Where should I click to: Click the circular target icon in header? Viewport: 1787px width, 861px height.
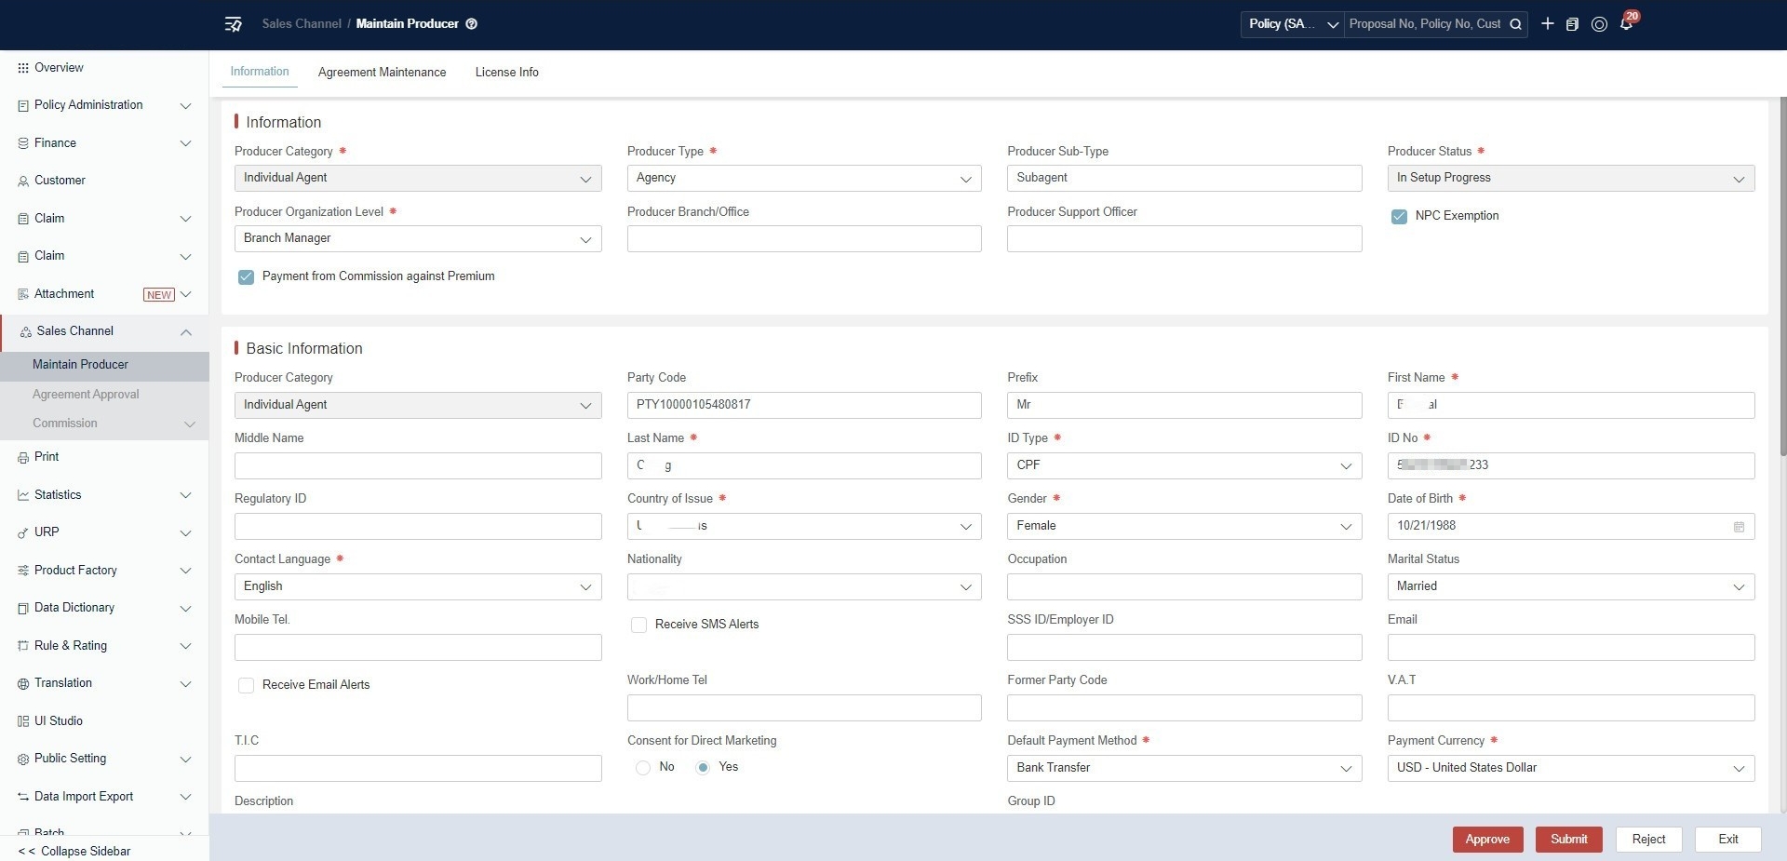pyautogui.click(x=1599, y=24)
